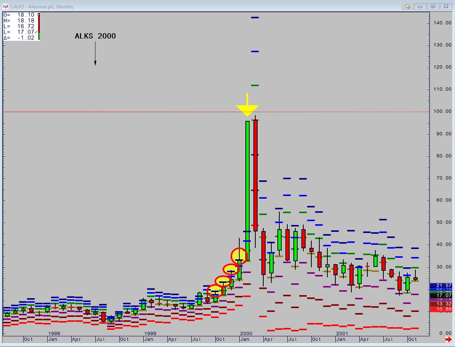Image resolution: width=455 pixels, height=347 pixels.
Task: Click the 120.00 price axis label
Action: pos(442,67)
